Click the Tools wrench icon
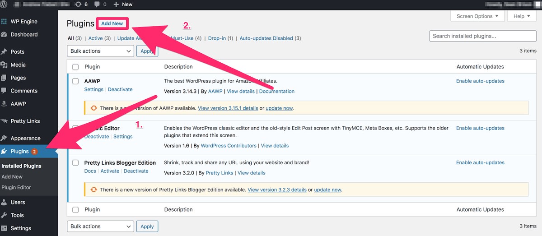This screenshot has width=542, height=236. [5, 215]
